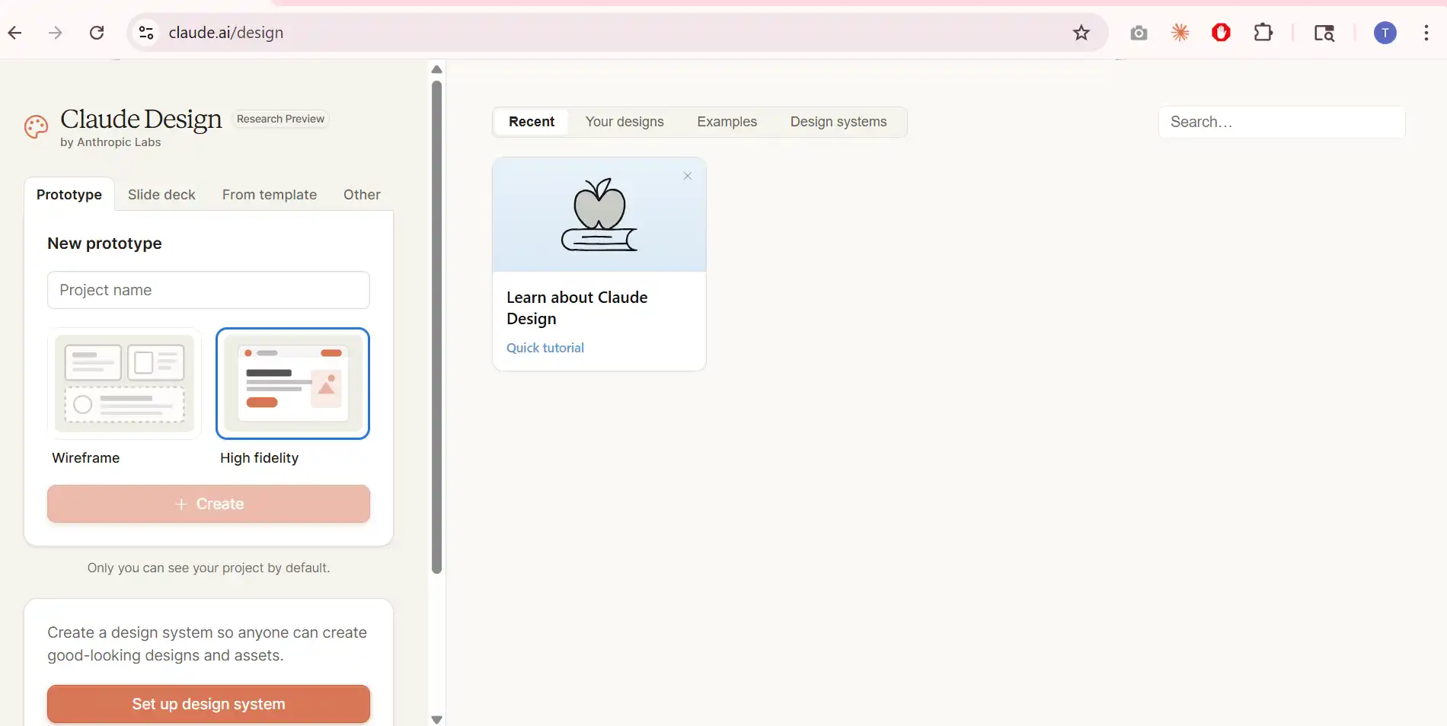This screenshot has width=1447, height=726.
Task: Open the browser Extensions puzzle menu
Action: click(1263, 33)
